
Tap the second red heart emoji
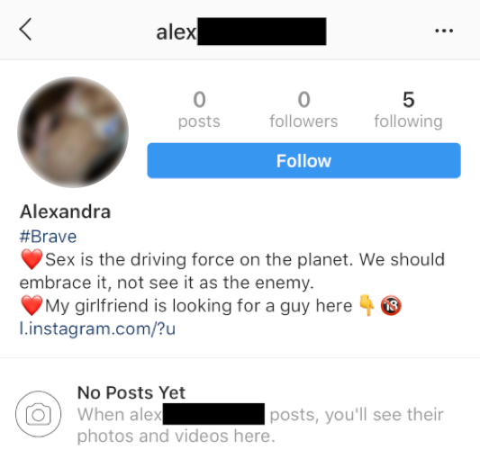point(32,305)
